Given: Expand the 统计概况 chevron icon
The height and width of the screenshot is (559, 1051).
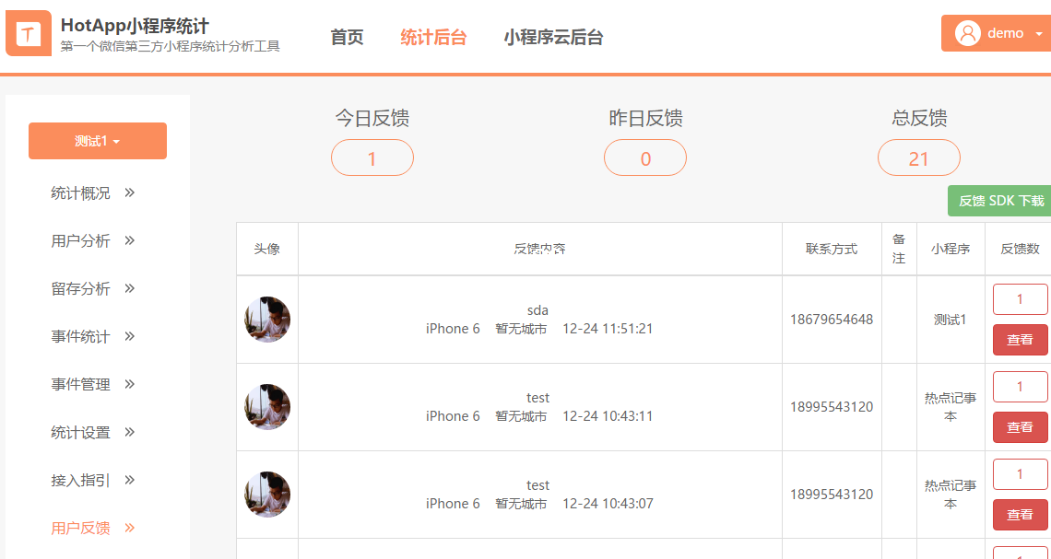Looking at the screenshot, I should click(130, 192).
